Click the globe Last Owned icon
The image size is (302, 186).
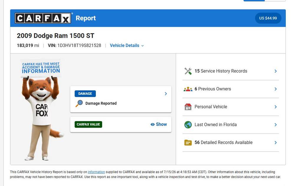(x=188, y=125)
